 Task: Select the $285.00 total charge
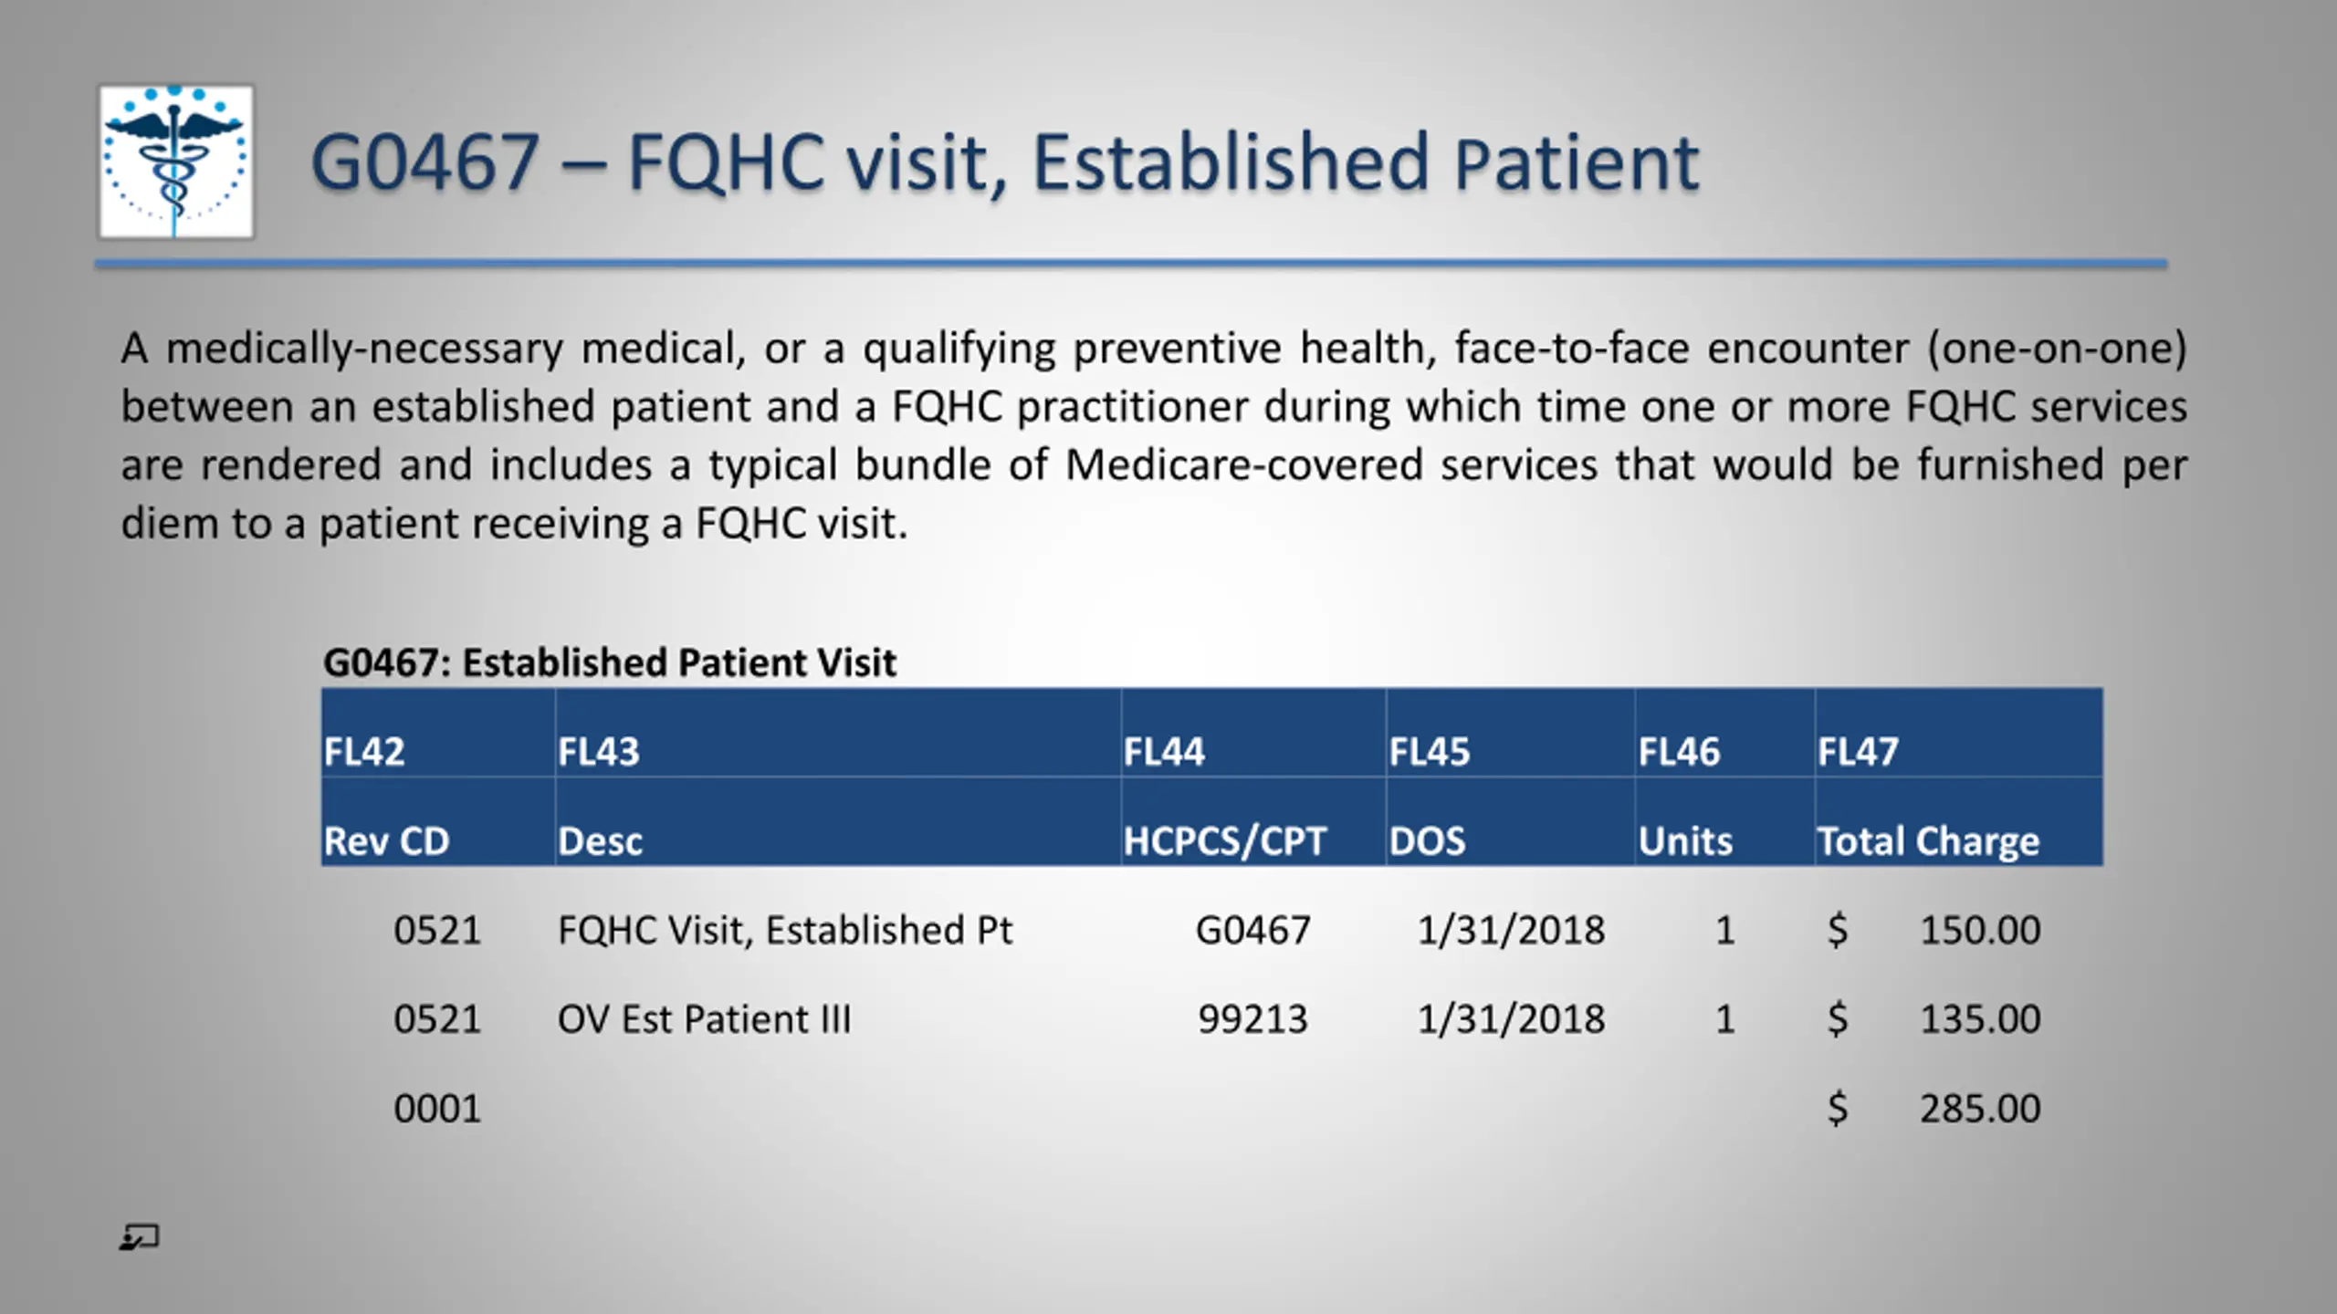tap(1934, 1108)
